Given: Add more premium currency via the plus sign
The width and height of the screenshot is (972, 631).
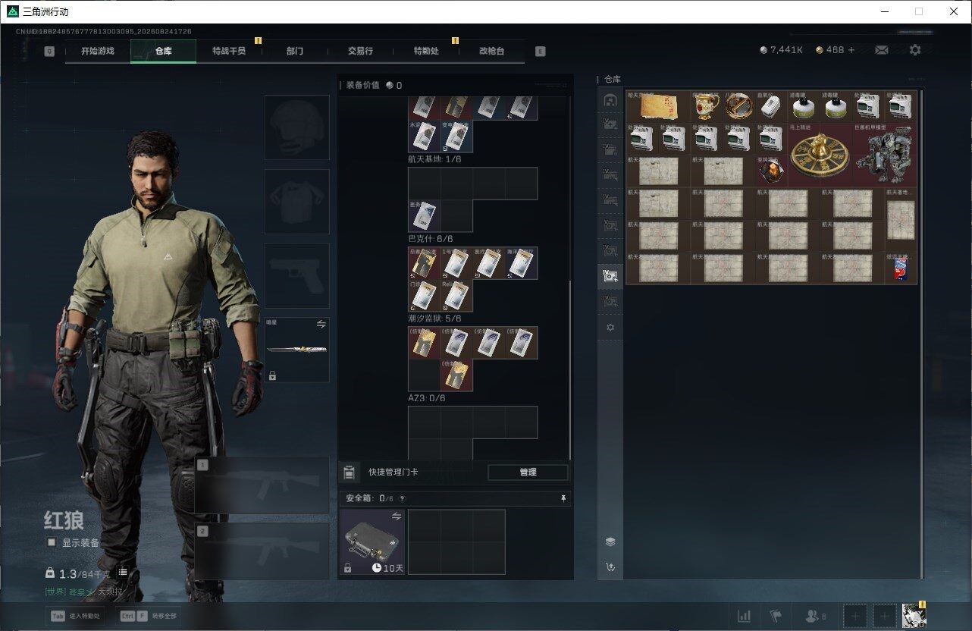Looking at the screenshot, I should pyautogui.click(x=851, y=50).
